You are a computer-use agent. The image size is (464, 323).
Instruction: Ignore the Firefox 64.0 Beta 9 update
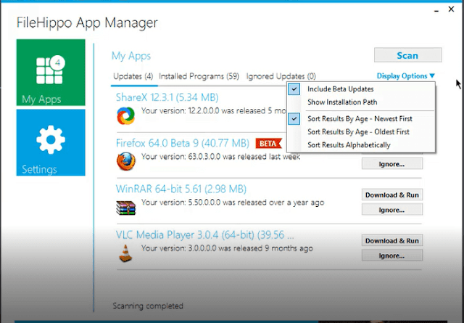pos(392,164)
